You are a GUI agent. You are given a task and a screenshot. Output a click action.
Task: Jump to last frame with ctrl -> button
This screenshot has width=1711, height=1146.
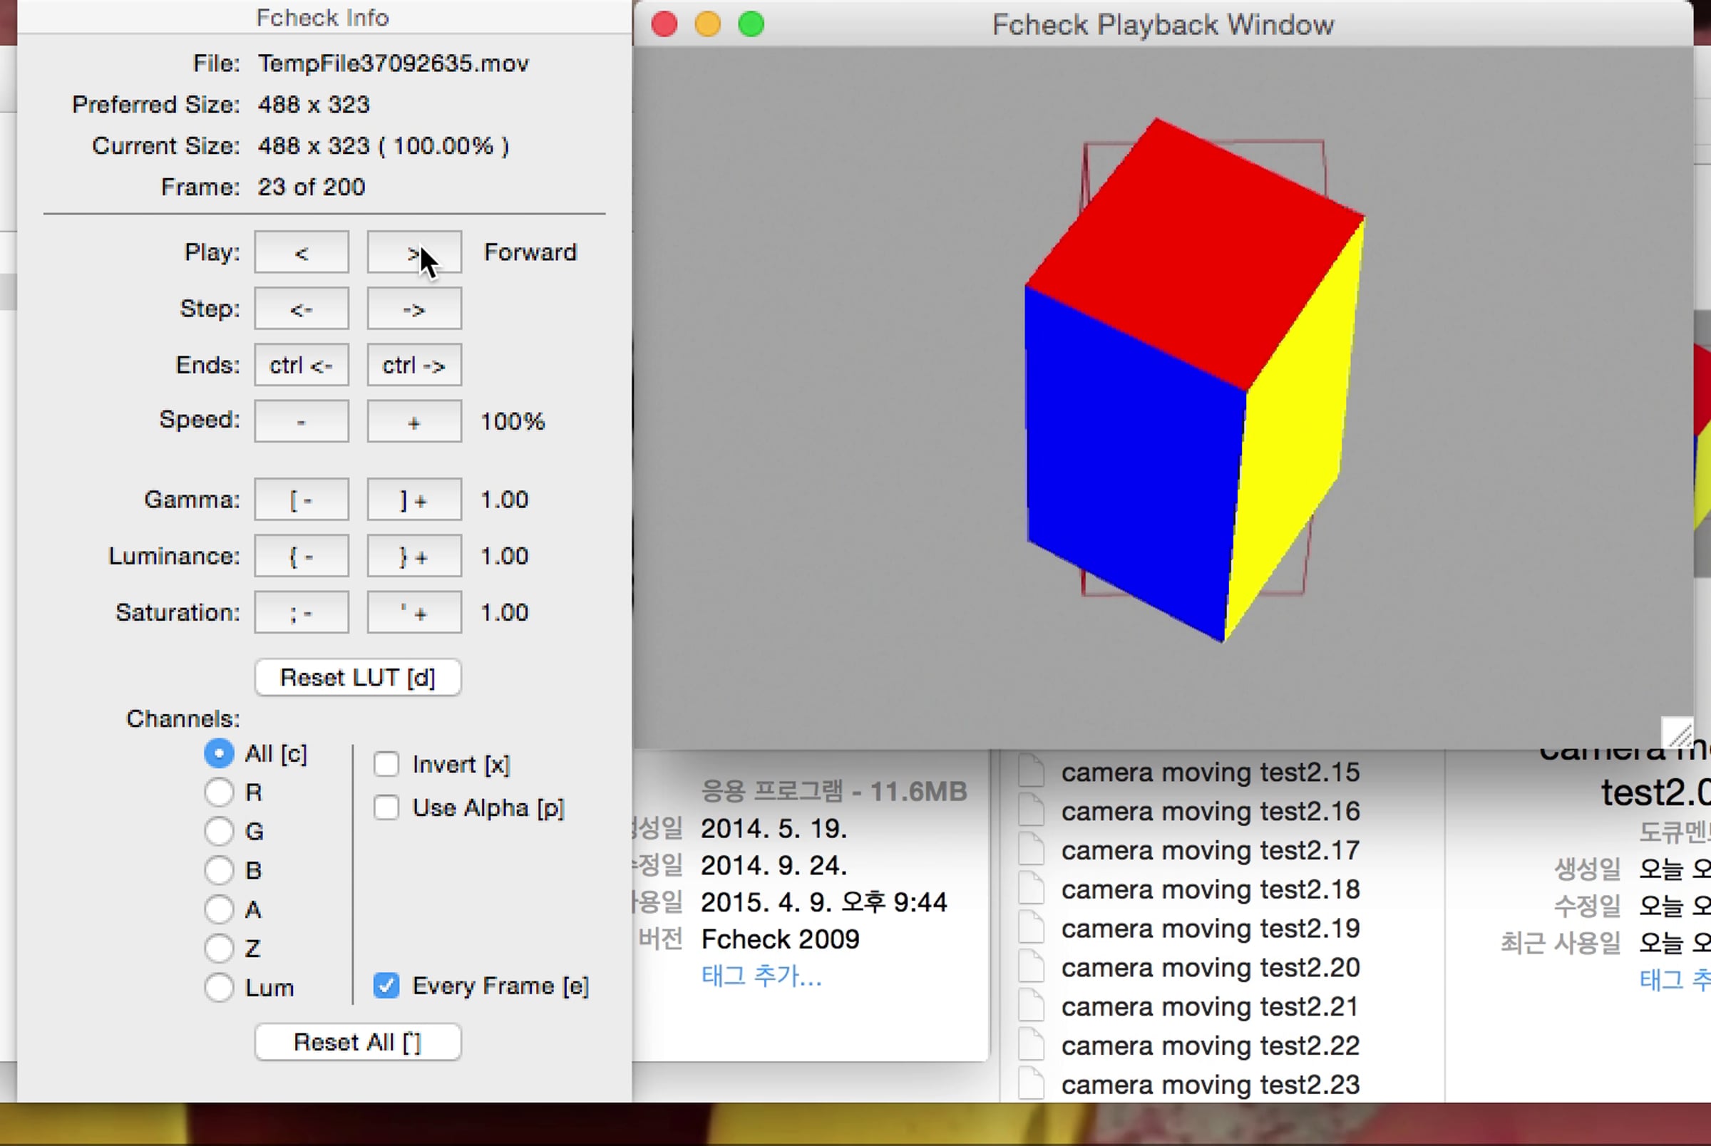pyautogui.click(x=413, y=365)
